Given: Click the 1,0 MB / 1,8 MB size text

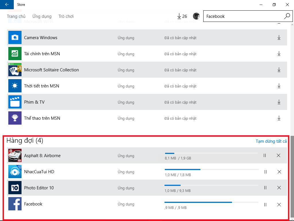Looking at the screenshot, I should pyautogui.click(x=178, y=175).
